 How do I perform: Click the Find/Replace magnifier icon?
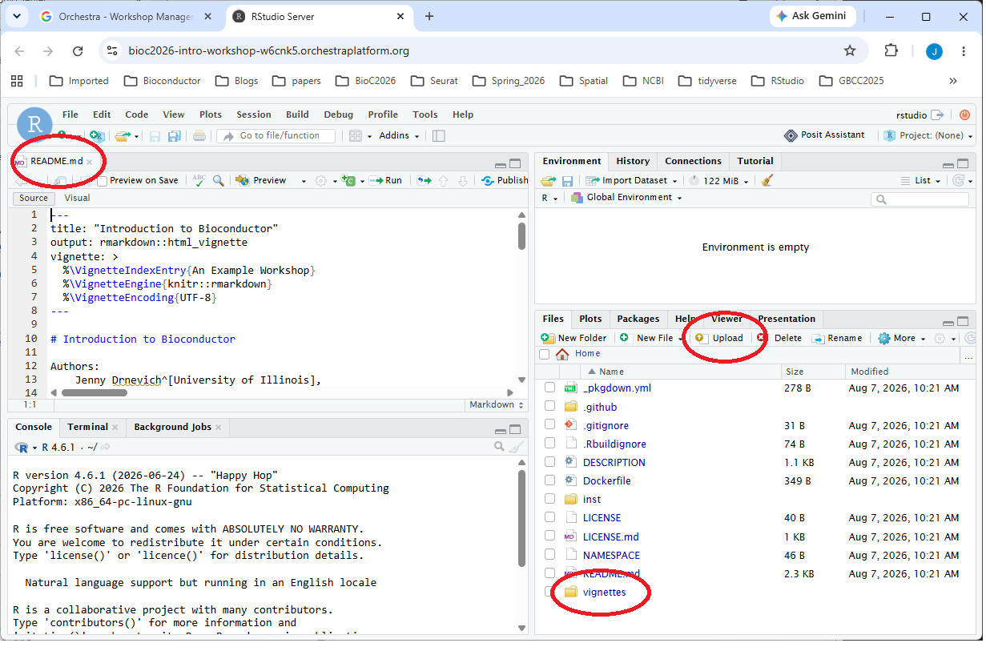218,181
